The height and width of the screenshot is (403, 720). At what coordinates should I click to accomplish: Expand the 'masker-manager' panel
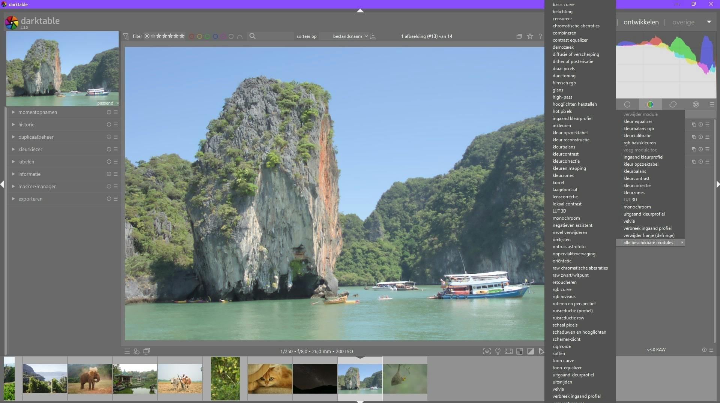click(14, 186)
